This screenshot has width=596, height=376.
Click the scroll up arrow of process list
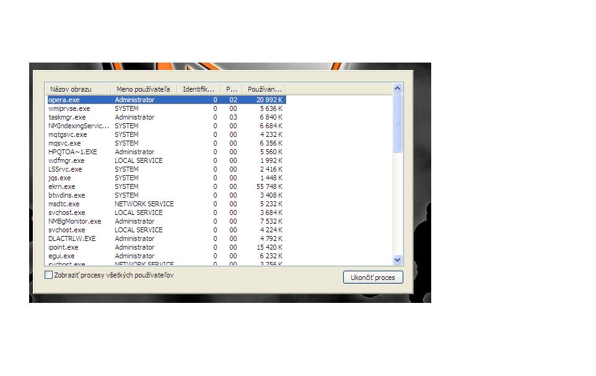(x=398, y=89)
